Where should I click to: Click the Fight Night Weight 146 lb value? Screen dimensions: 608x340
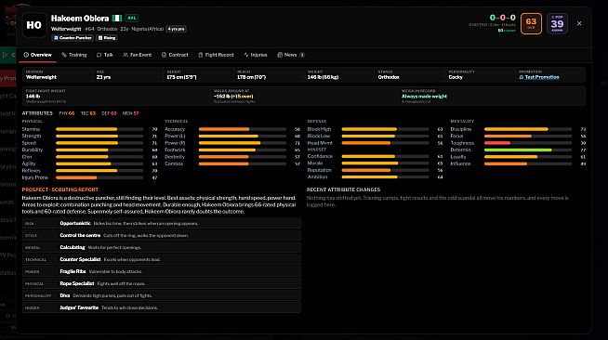tap(33, 96)
